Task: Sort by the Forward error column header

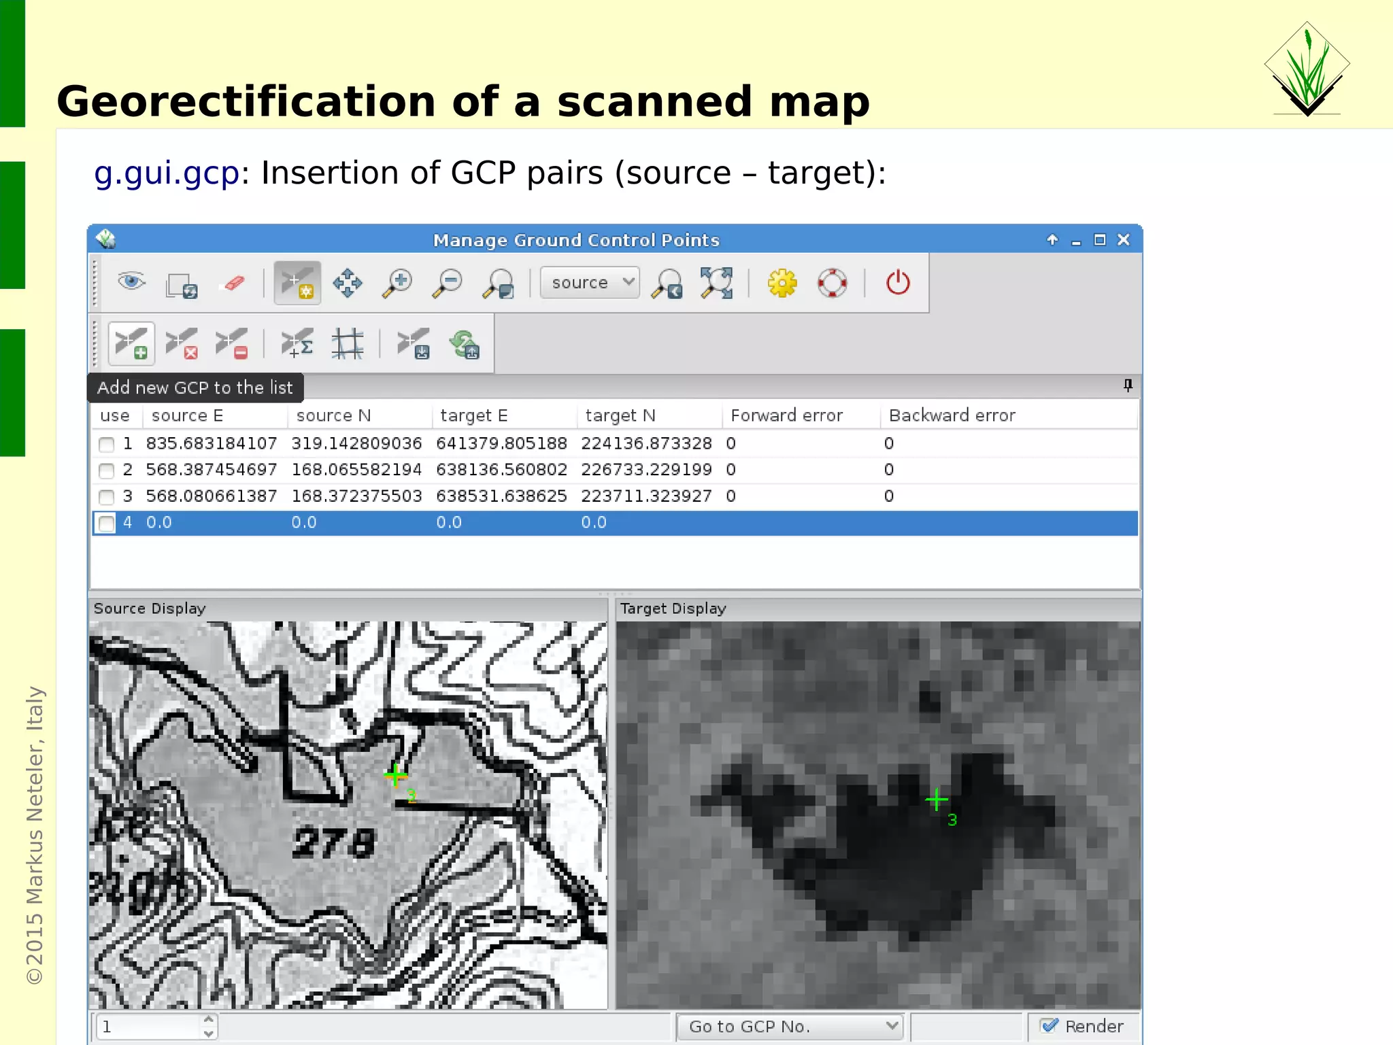Action: click(801, 415)
